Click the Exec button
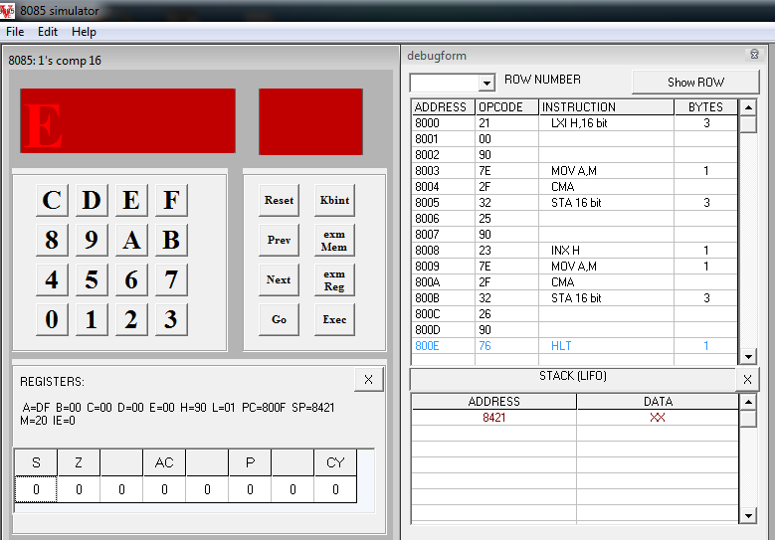777x544 pixels. (x=334, y=319)
